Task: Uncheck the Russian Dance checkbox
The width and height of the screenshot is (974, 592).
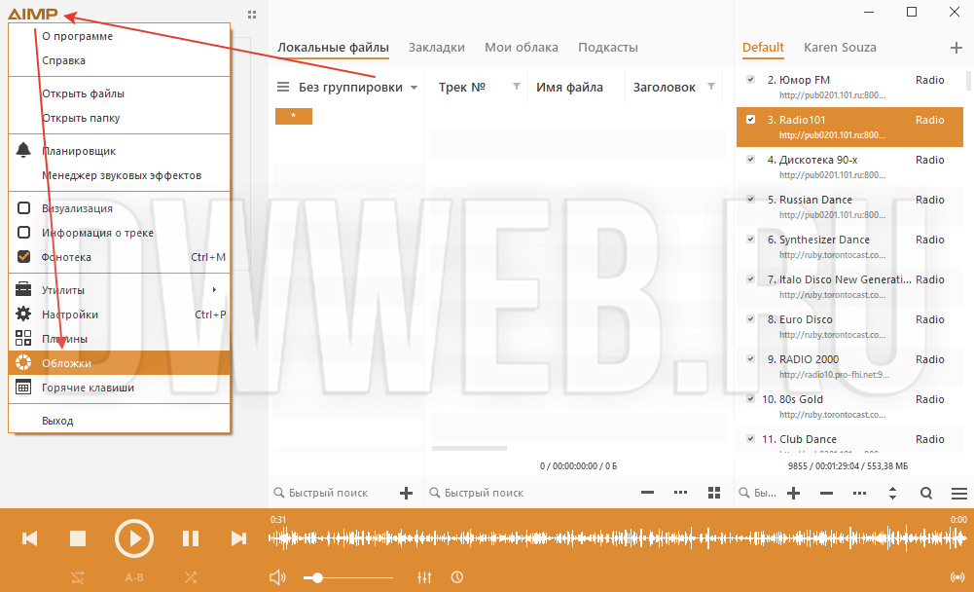Action: [750, 199]
